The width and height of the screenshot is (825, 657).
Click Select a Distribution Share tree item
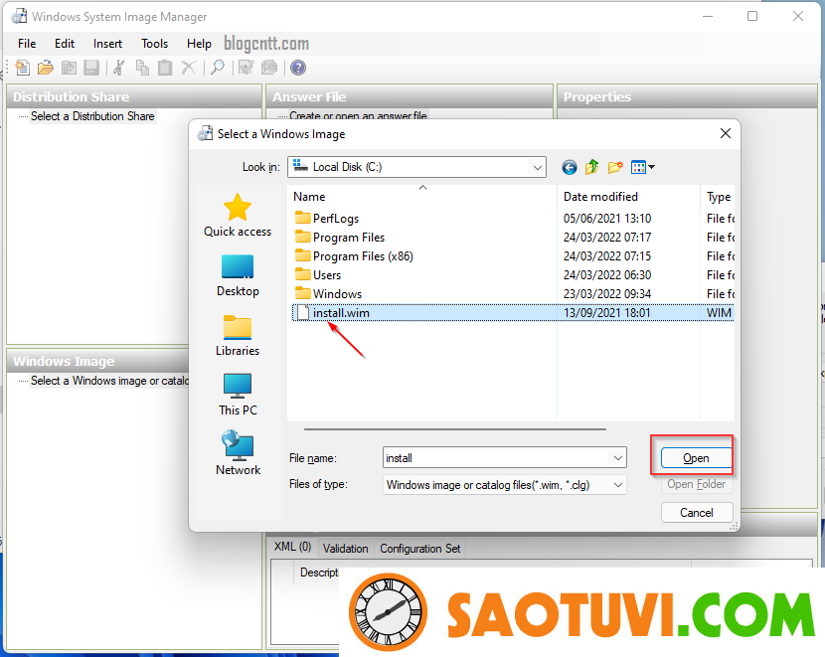tap(92, 116)
